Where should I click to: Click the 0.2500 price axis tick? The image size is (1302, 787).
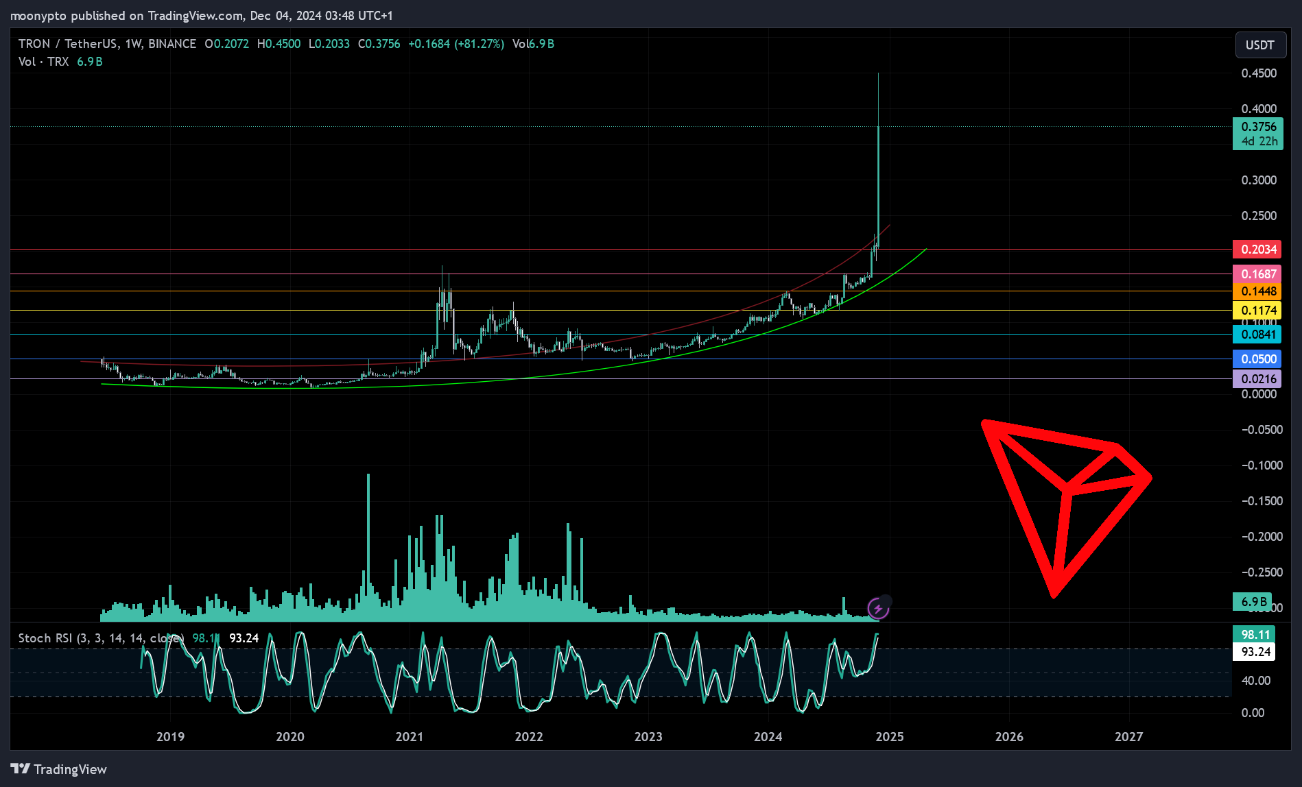[x=1259, y=216]
